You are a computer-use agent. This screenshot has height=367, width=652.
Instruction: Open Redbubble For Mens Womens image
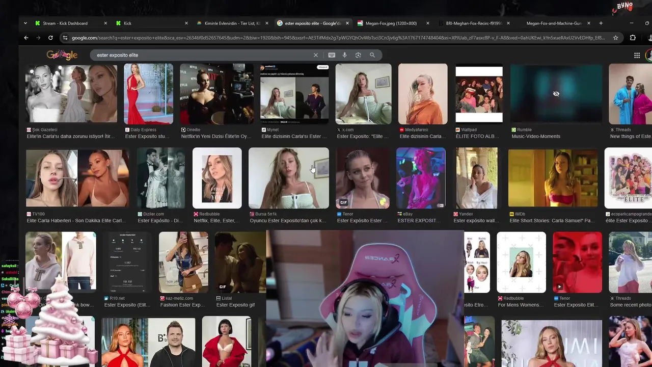521,262
